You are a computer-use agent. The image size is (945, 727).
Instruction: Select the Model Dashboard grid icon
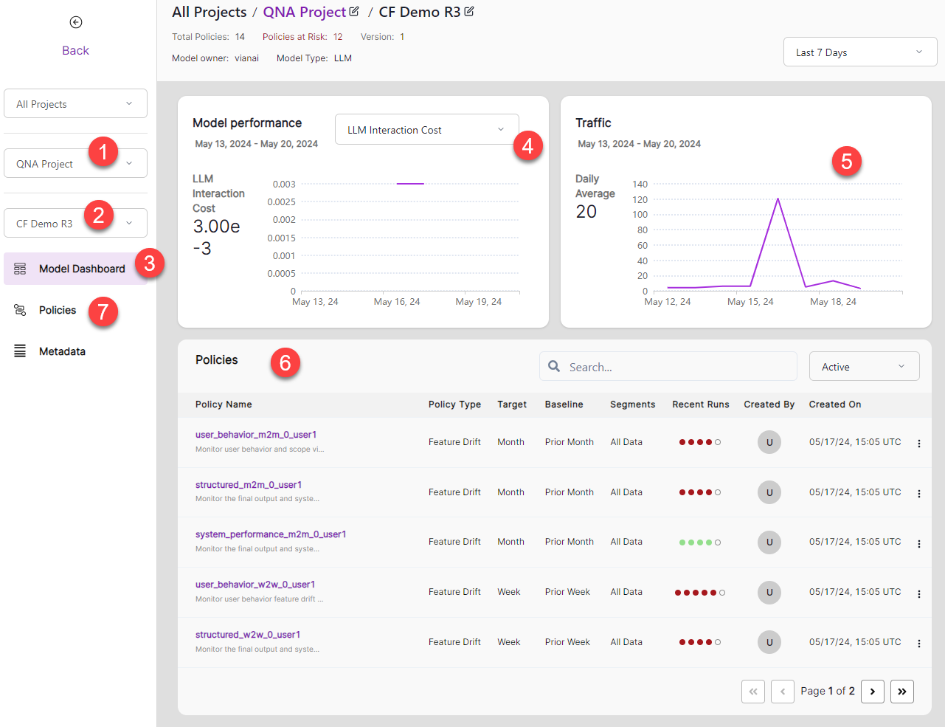click(x=21, y=269)
